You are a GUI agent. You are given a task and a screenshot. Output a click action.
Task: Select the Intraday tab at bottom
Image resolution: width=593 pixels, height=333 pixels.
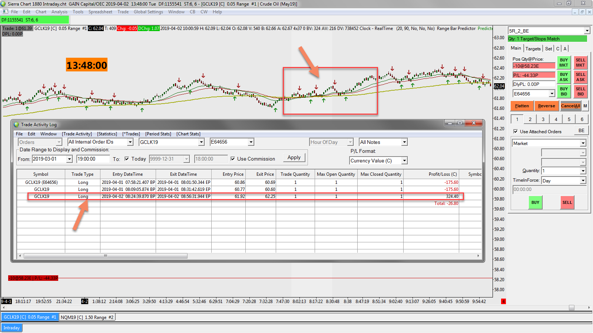click(11, 328)
